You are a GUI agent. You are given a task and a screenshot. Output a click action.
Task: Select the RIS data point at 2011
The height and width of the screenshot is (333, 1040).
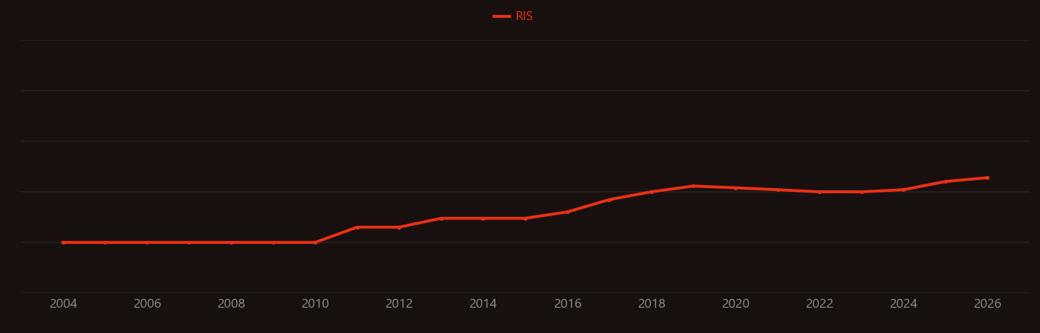(x=357, y=227)
